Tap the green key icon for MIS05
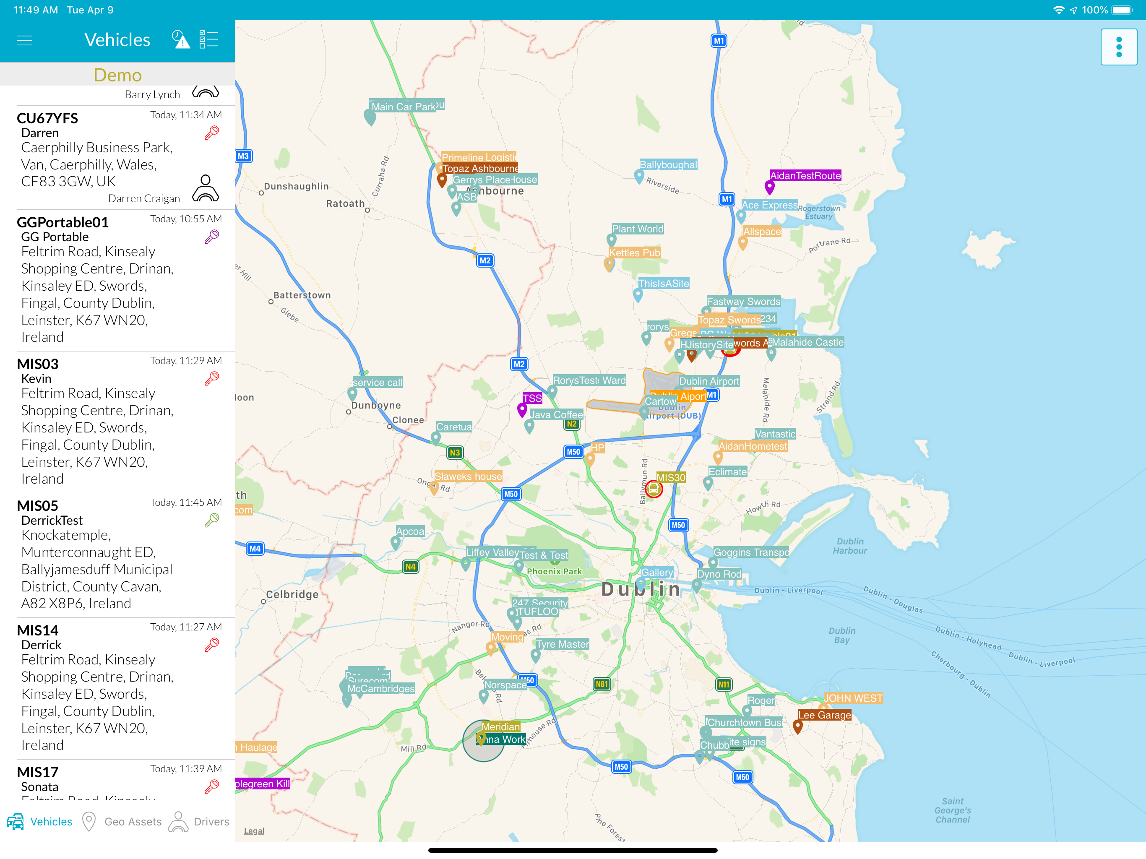The height and width of the screenshot is (859, 1146). coord(211,520)
